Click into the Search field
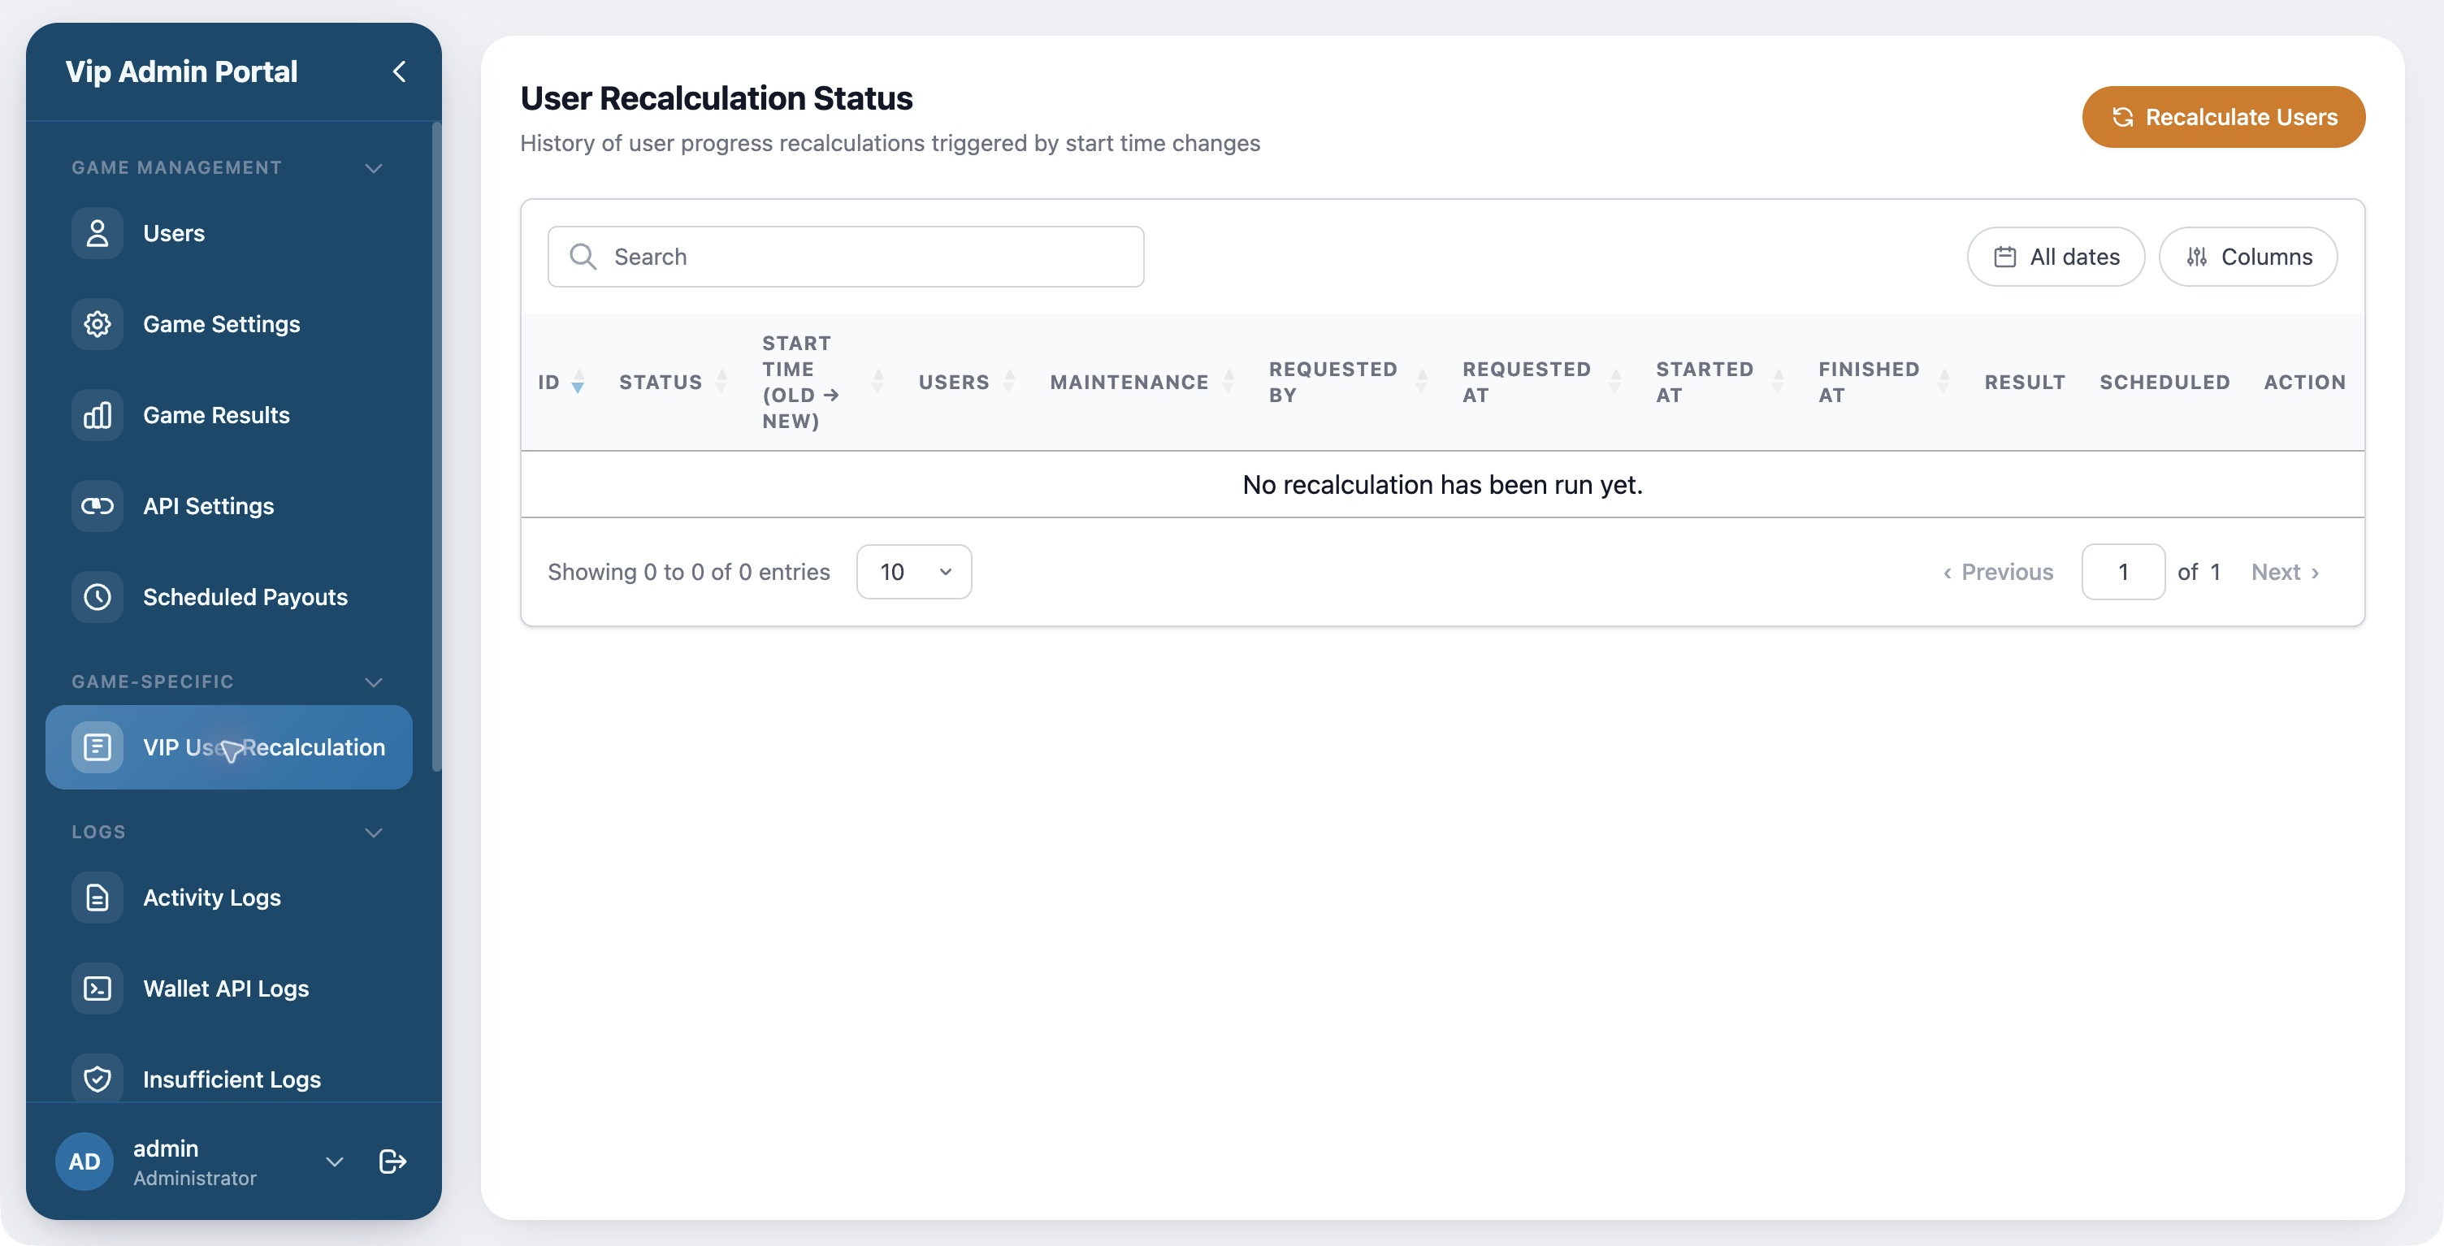This screenshot has height=1246, width=2444. click(845, 257)
